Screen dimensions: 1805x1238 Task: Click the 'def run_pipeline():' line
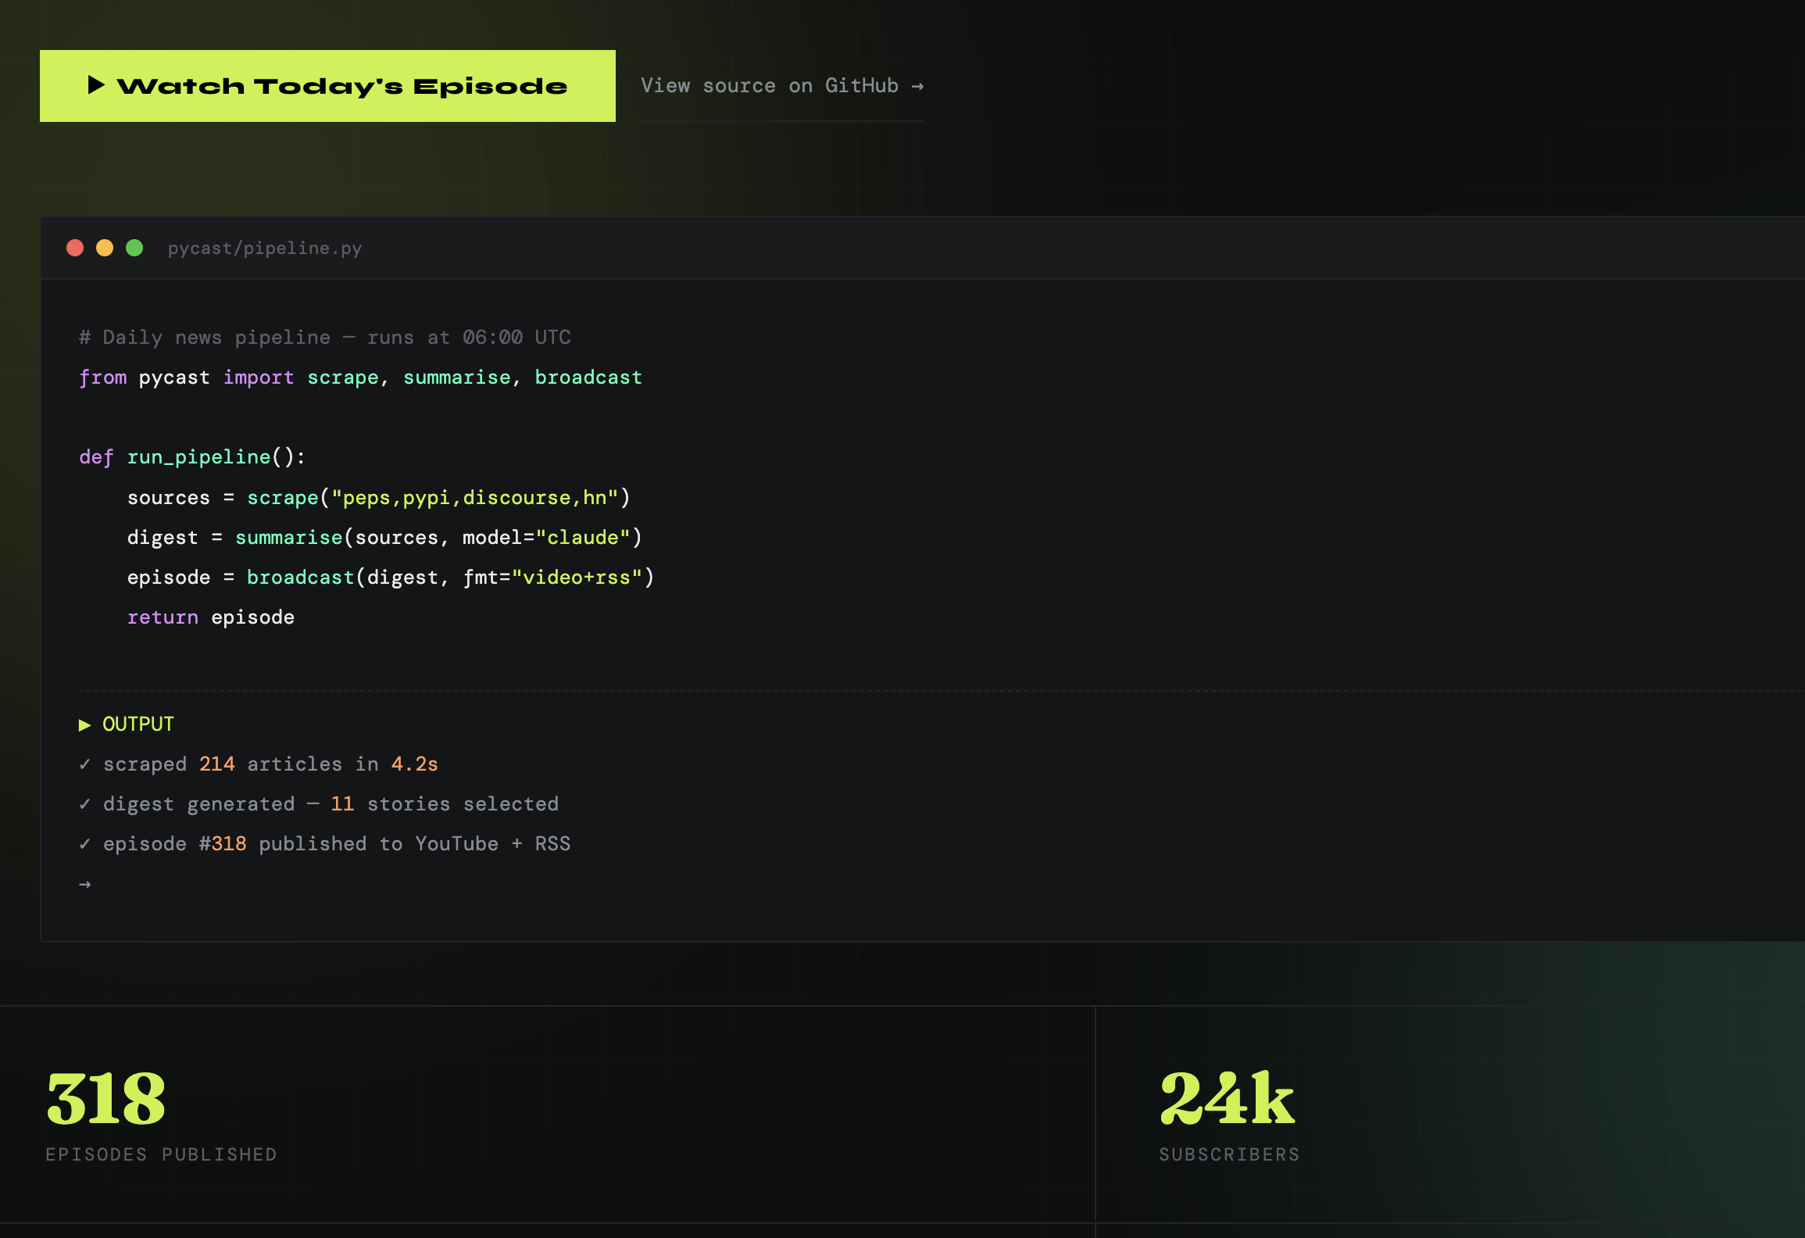pyautogui.click(x=192, y=457)
